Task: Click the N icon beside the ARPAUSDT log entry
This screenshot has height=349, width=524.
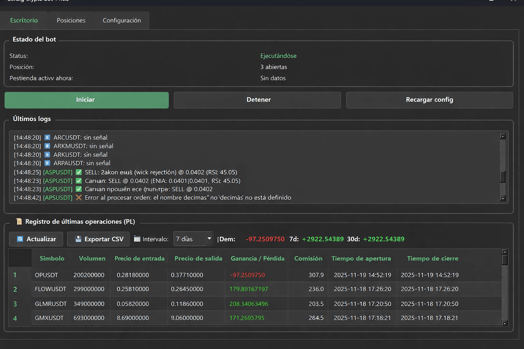Action: click(x=47, y=163)
